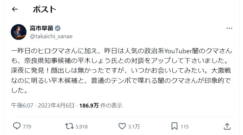
Task: Click the 779 reply count
Action: (27, 126)
